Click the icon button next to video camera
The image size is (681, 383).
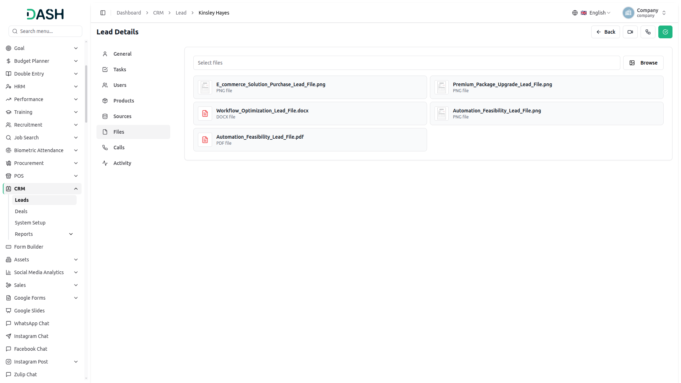point(648,32)
